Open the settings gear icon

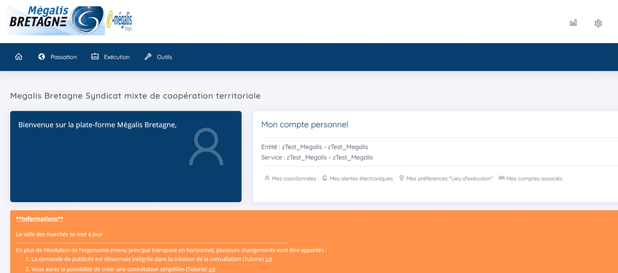pyautogui.click(x=598, y=23)
